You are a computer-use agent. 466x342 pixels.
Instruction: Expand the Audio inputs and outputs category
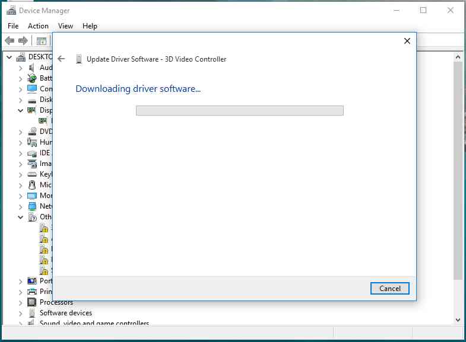pos(20,68)
